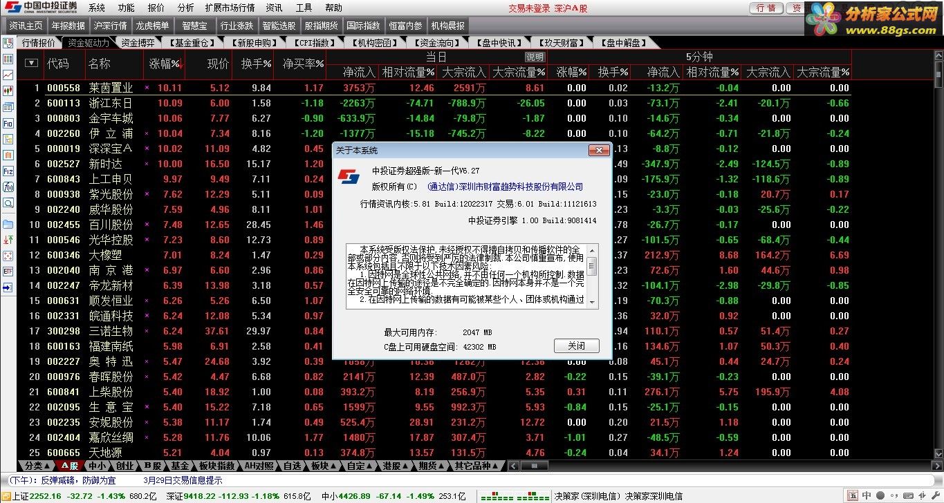Sort by the 涨幅% column header
Viewport: 944px width, 503px height.
click(x=166, y=64)
